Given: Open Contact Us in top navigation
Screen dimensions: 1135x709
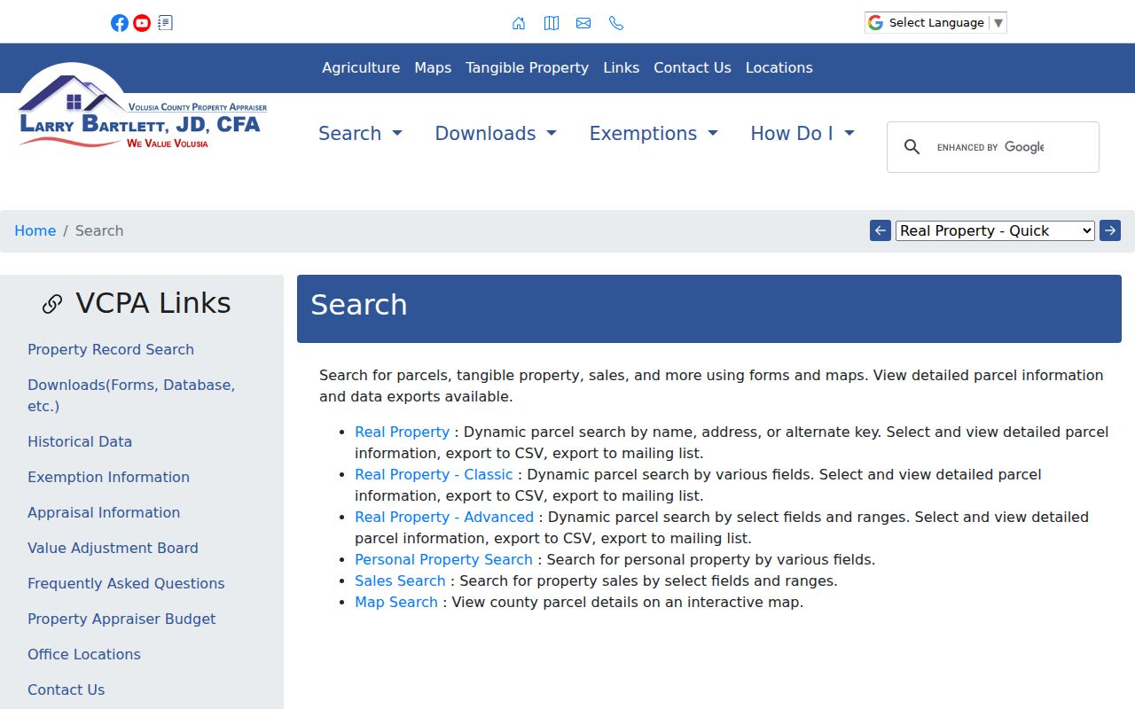Looking at the screenshot, I should pos(693,68).
